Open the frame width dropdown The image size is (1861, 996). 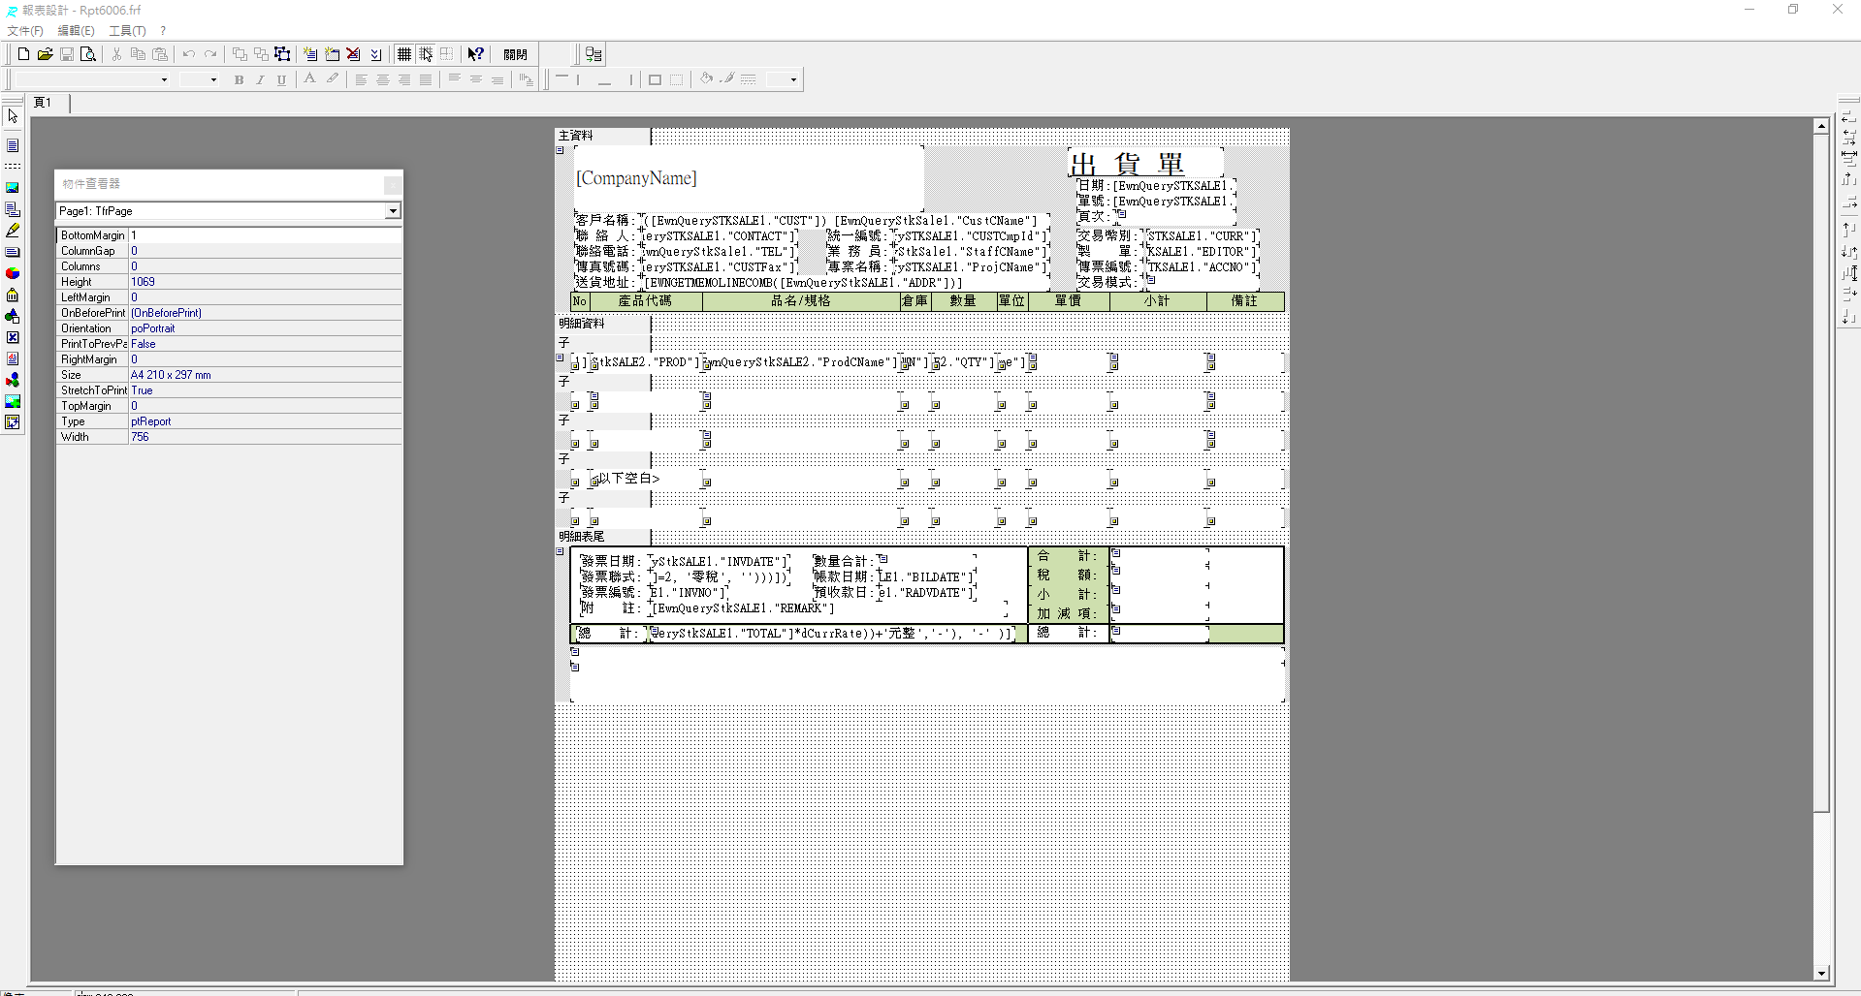coord(793,79)
